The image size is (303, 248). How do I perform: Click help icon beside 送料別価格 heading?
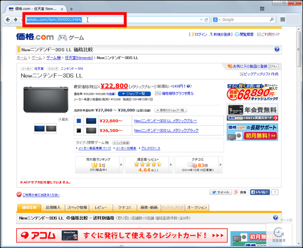pos(275,218)
